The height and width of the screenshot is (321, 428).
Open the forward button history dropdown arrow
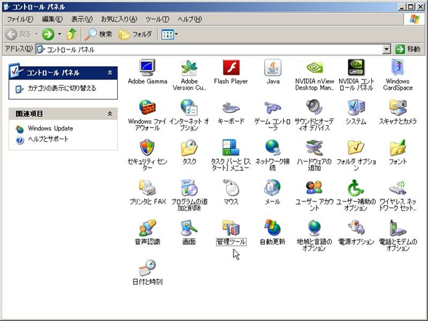point(60,34)
